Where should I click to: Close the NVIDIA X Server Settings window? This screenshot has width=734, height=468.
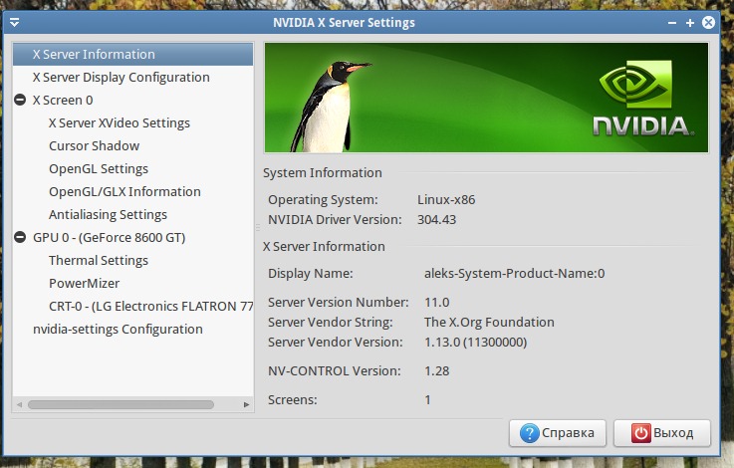pos(709,23)
